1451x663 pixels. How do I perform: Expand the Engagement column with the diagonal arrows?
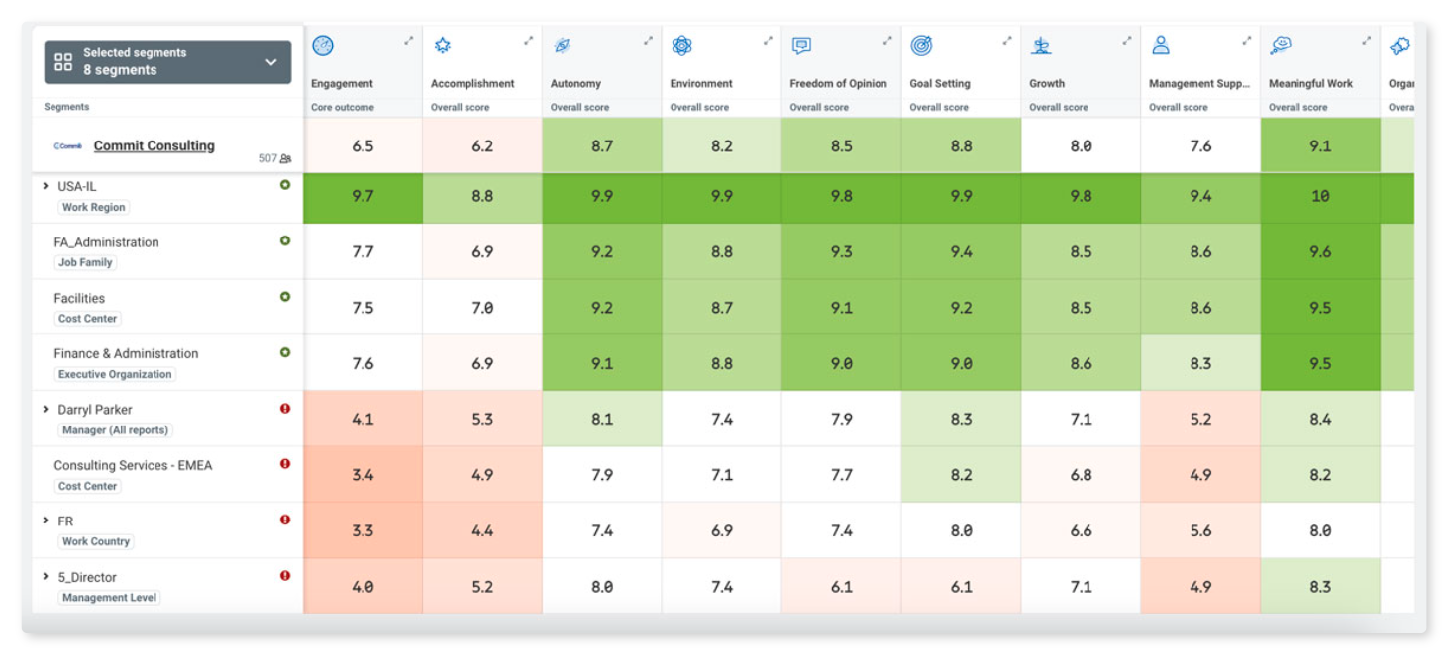coord(408,42)
